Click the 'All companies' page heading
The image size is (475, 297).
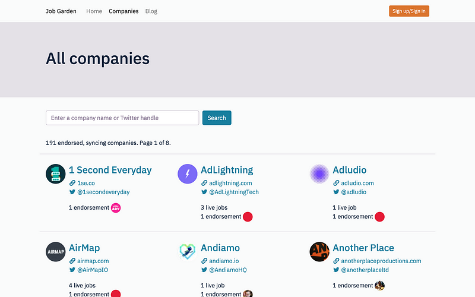click(97, 58)
